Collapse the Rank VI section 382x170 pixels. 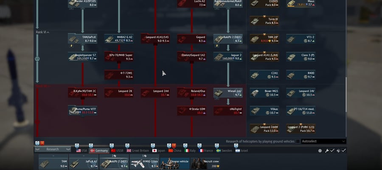point(42,32)
